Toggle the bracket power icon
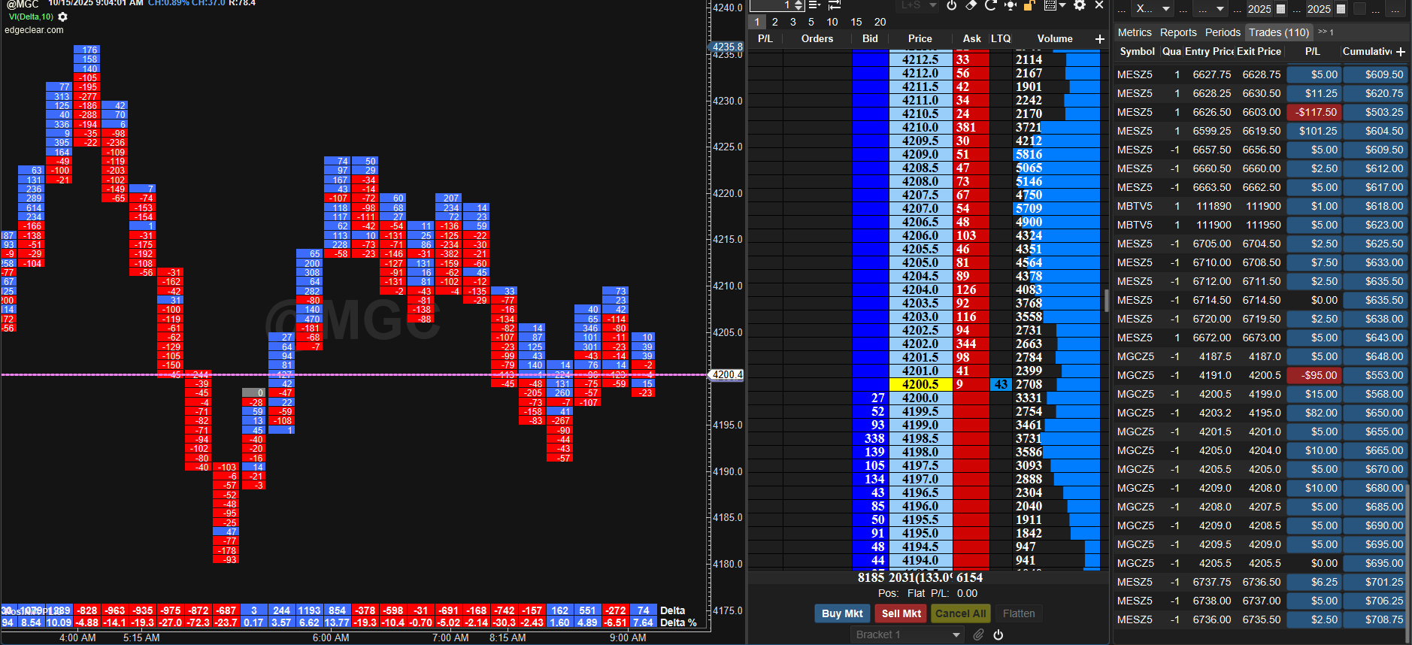This screenshot has width=1412, height=645. pos(998,634)
